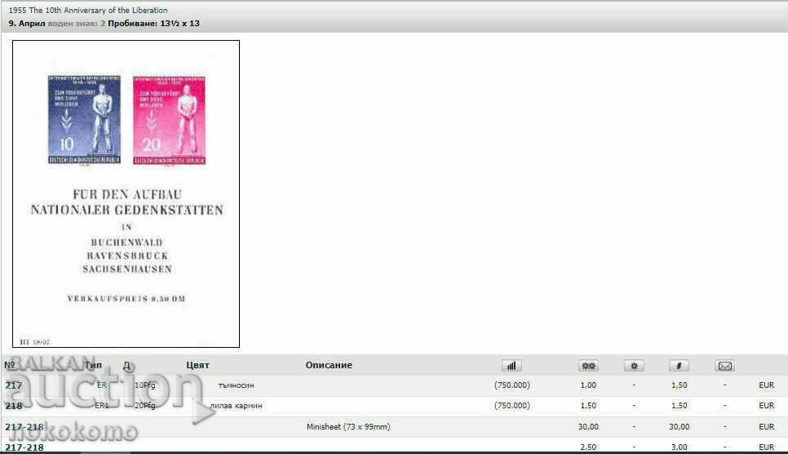Screen dimensions: 788x454
Task: Click the Minisheet (73 x 99mm) description
Action: (x=348, y=426)
